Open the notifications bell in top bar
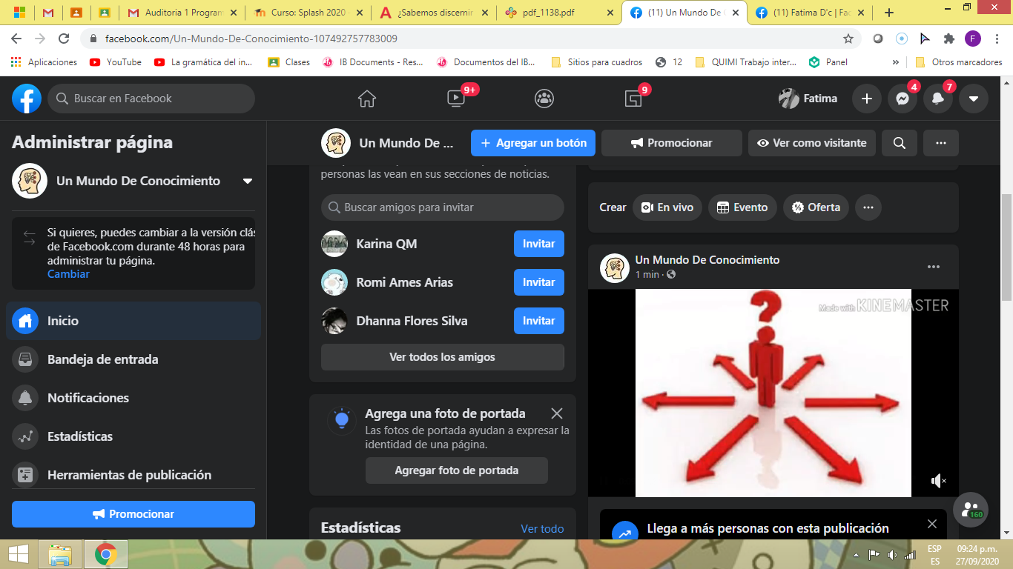 click(x=938, y=99)
